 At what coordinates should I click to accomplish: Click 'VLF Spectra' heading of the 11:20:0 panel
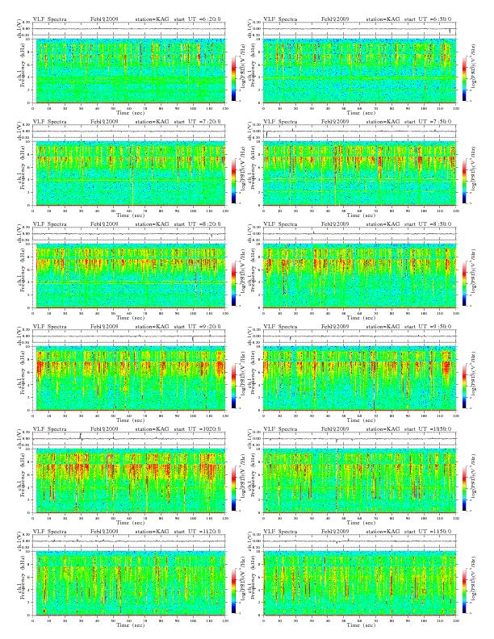[x=49, y=531]
